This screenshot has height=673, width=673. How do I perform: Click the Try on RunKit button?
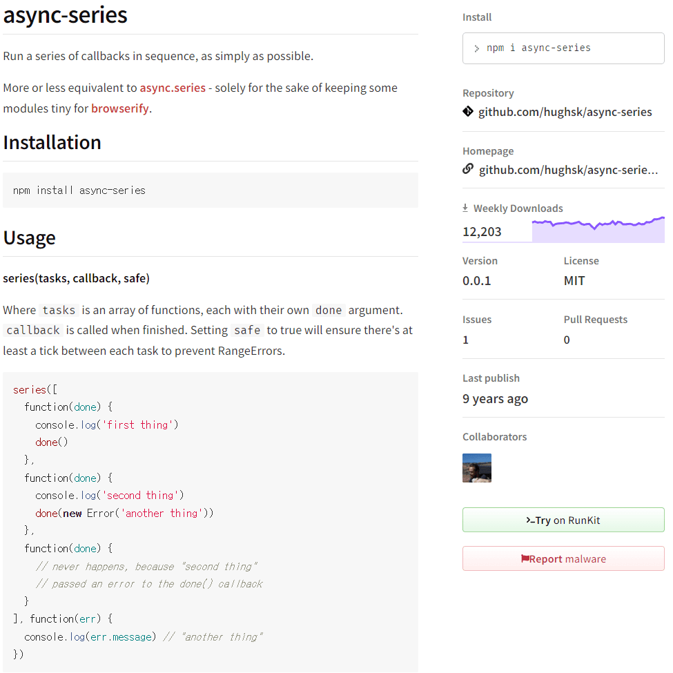(x=563, y=520)
